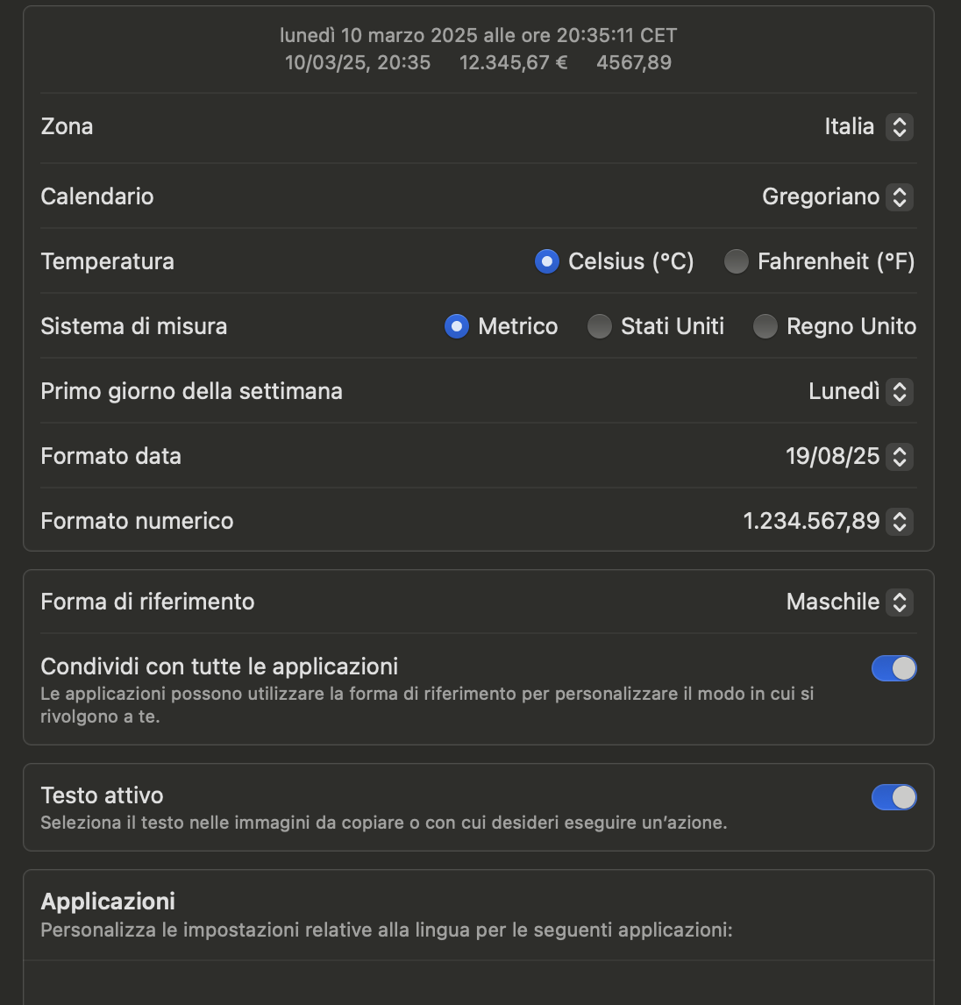Click the Formato data stepper arrows
Screen dimensions: 961x1005
[x=898, y=456]
